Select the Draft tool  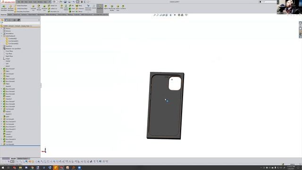click(x=72, y=8)
